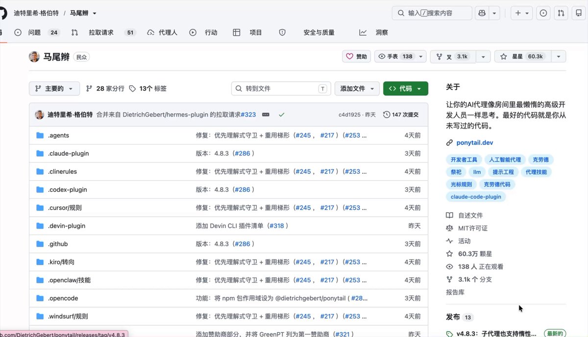The image size is (588, 337).
Task: Open #286 link in .github row
Action: coord(242,244)
